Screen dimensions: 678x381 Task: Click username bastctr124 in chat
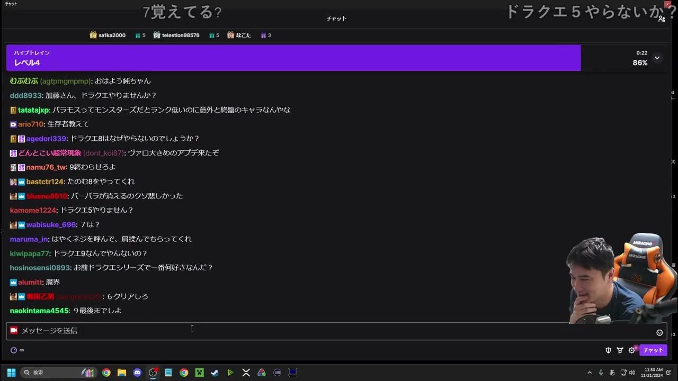[45, 182]
